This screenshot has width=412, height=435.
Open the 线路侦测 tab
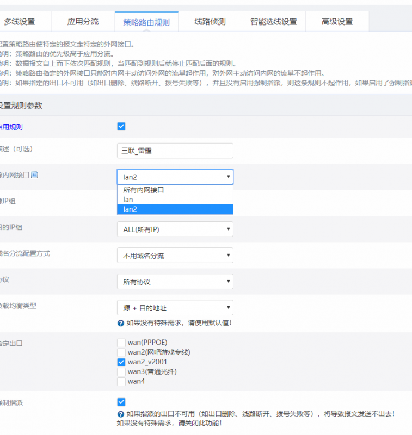210,22
